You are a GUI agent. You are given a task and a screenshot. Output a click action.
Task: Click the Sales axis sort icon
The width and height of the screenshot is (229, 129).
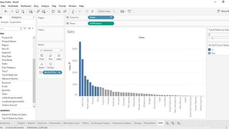click(x=69, y=63)
